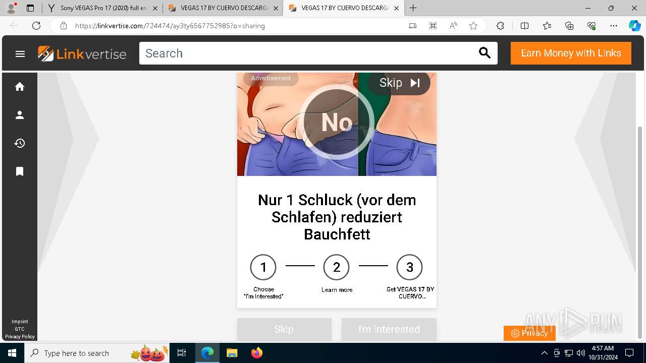Open the QR/apps icon in address bar
This screenshot has width=646, height=363.
433,26
